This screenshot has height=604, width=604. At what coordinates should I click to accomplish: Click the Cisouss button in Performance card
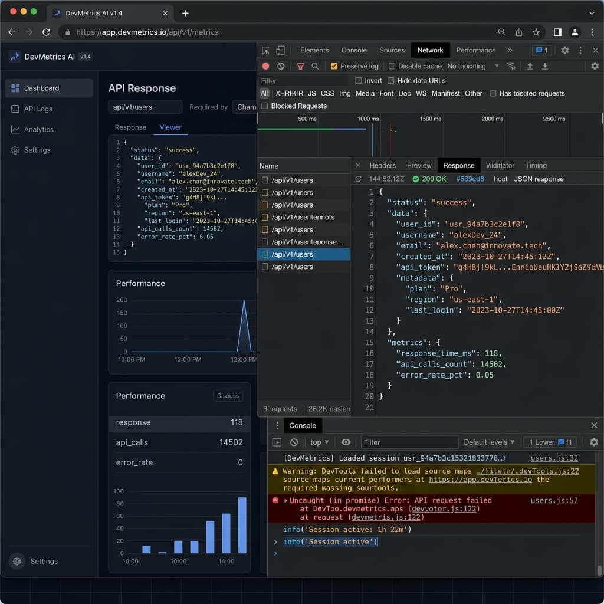(228, 396)
